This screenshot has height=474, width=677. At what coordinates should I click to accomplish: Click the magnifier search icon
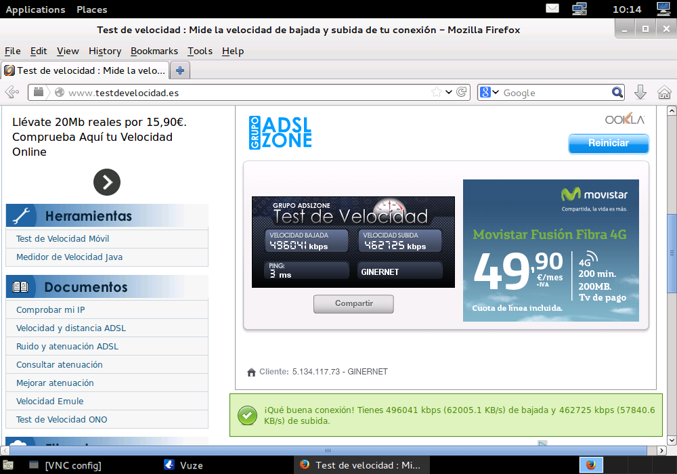pyautogui.click(x=617, y=92)
